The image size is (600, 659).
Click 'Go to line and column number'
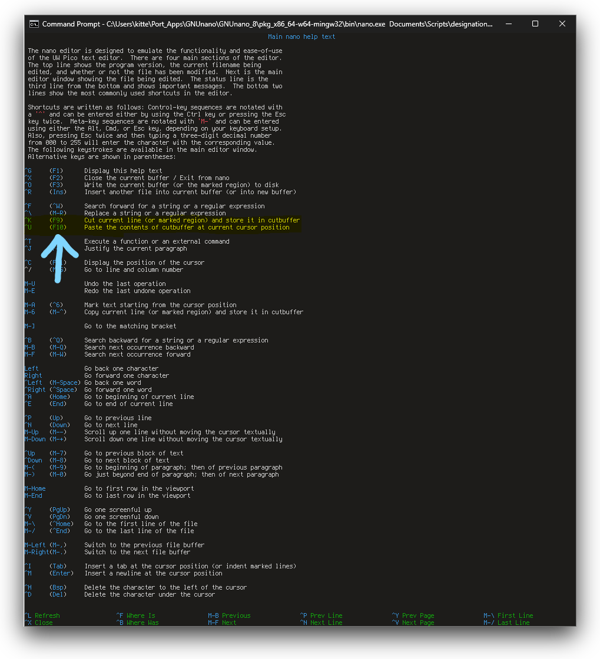tap(134, 270)
